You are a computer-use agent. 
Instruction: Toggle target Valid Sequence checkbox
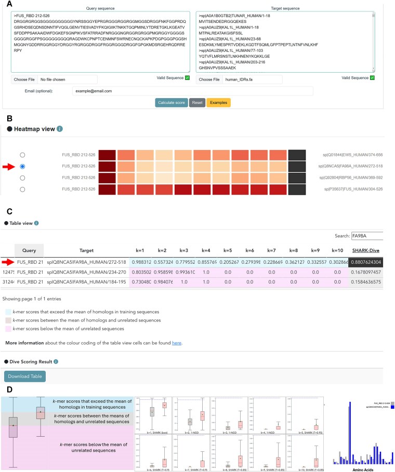point(373,78)
